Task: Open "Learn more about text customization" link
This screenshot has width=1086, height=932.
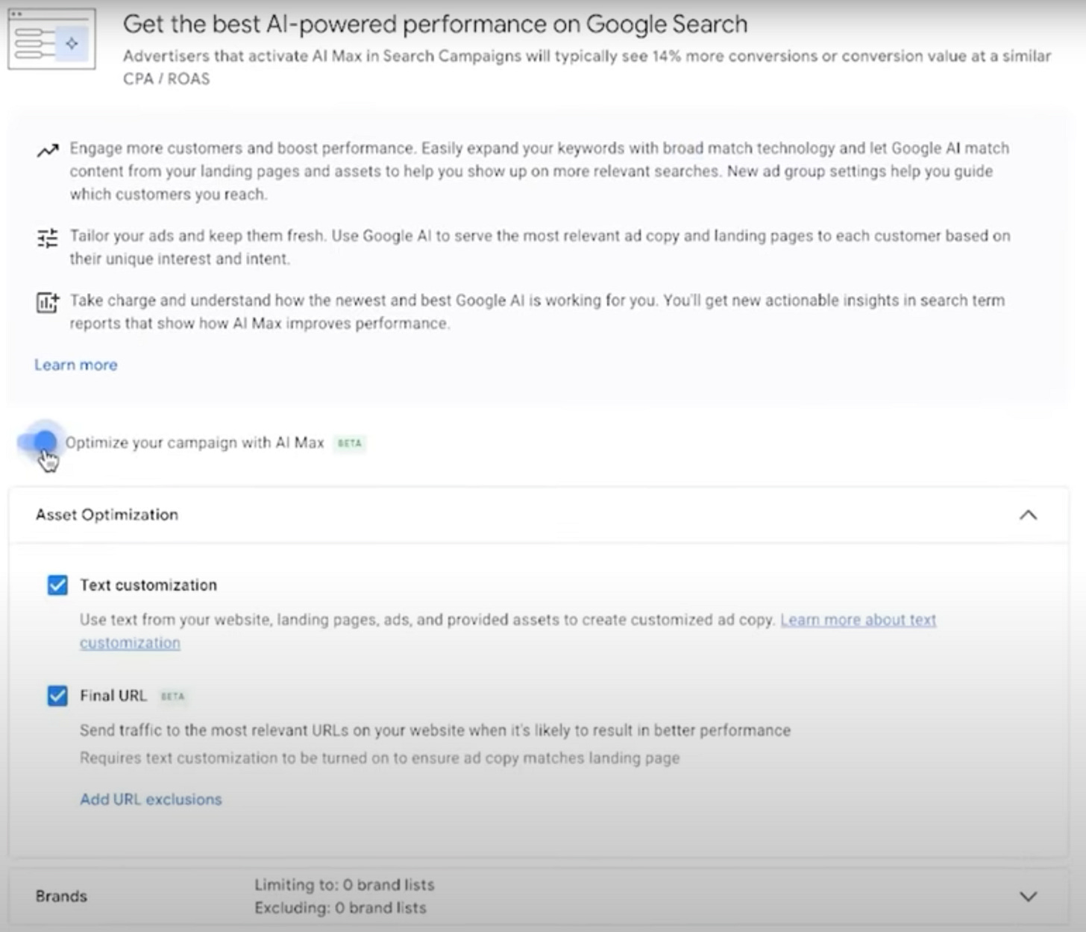Action: coord(858,620)
